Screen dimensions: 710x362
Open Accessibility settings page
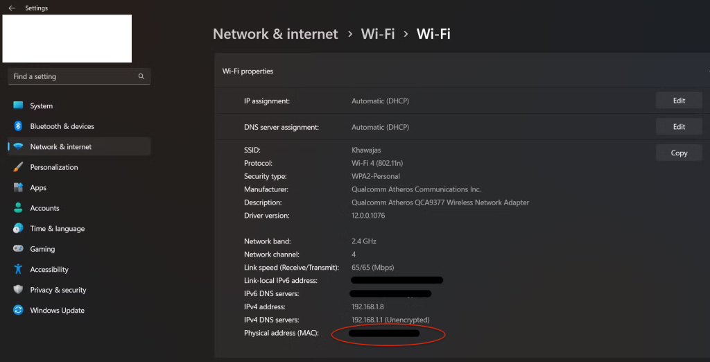[x=49, y=270]
